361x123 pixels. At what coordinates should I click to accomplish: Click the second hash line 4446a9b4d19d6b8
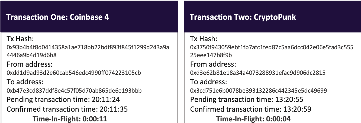32,55
